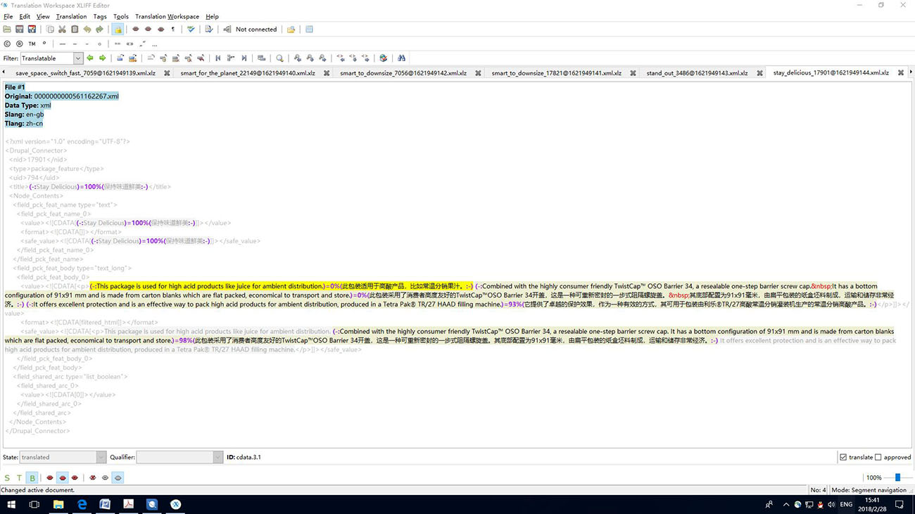Open Windows Start menu

pyautogui.click(x=11, y=504)
